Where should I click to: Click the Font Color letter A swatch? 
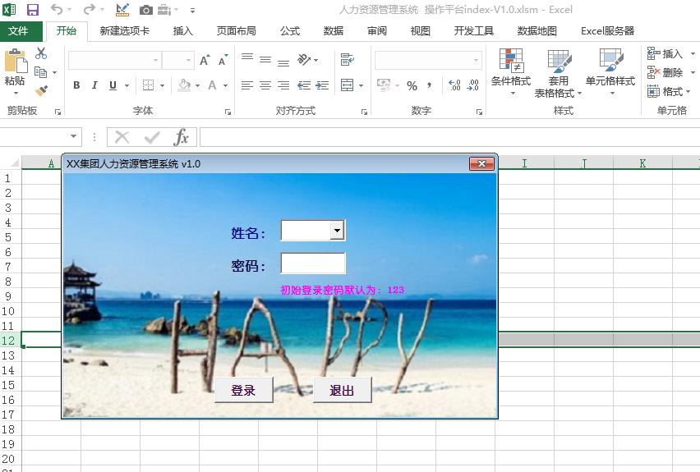(213, 85)
